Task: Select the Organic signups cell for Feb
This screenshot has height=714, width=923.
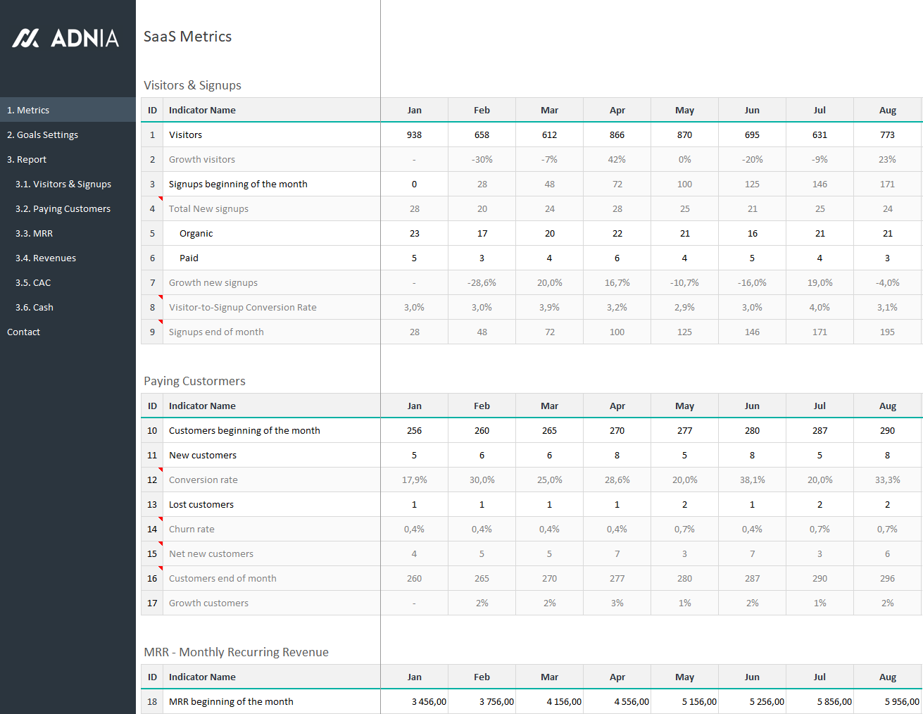Action: (482, 233)
